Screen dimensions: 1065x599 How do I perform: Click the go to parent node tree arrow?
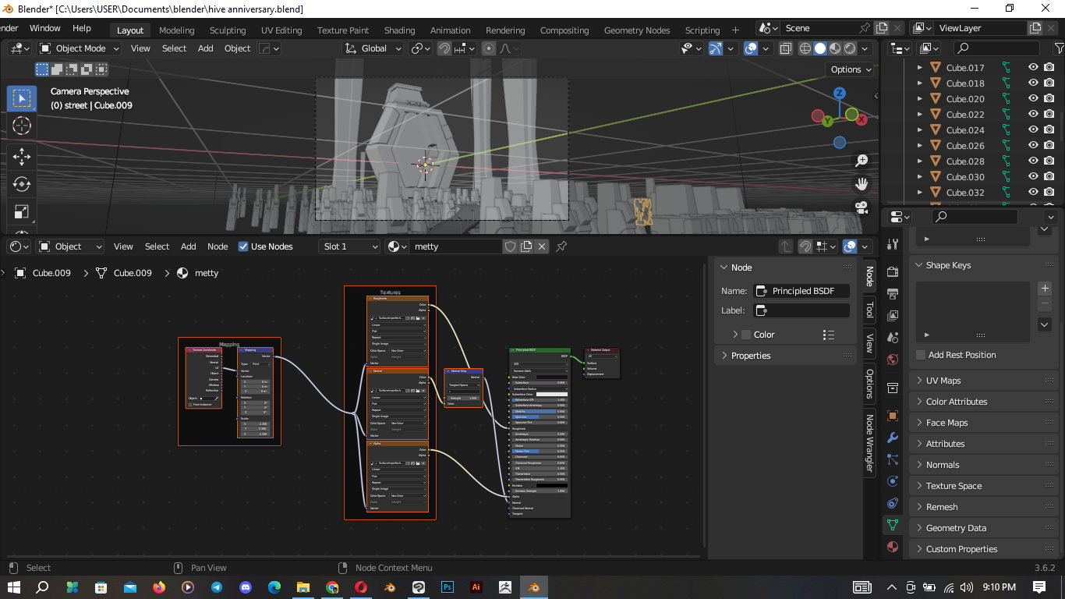(786, 246)
